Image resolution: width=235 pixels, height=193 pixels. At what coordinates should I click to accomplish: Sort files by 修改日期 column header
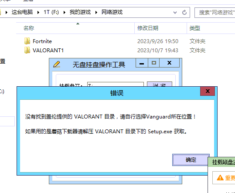tap(148, 28)
